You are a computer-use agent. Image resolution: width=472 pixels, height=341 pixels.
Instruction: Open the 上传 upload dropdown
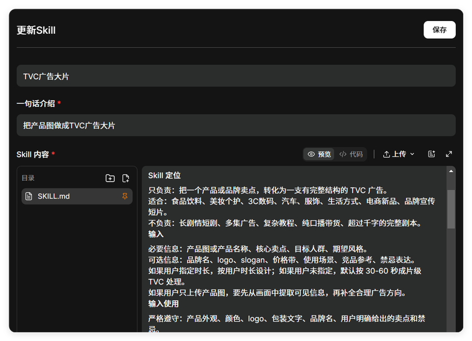click(x=399, y=154)
